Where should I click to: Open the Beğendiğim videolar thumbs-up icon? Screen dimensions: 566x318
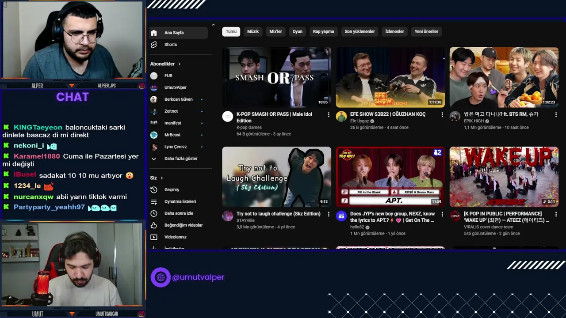153,225
